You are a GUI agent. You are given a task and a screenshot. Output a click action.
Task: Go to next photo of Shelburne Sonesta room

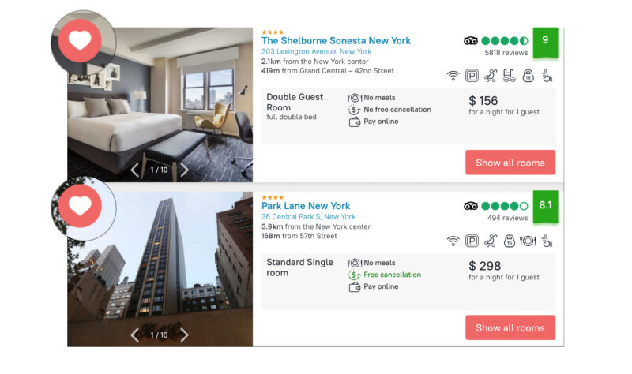coord(184,170)
